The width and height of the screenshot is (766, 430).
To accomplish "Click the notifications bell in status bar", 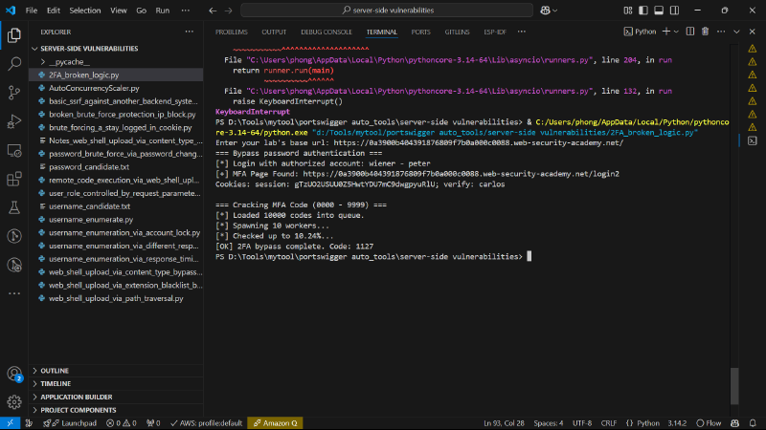I will tap(753, 423).
